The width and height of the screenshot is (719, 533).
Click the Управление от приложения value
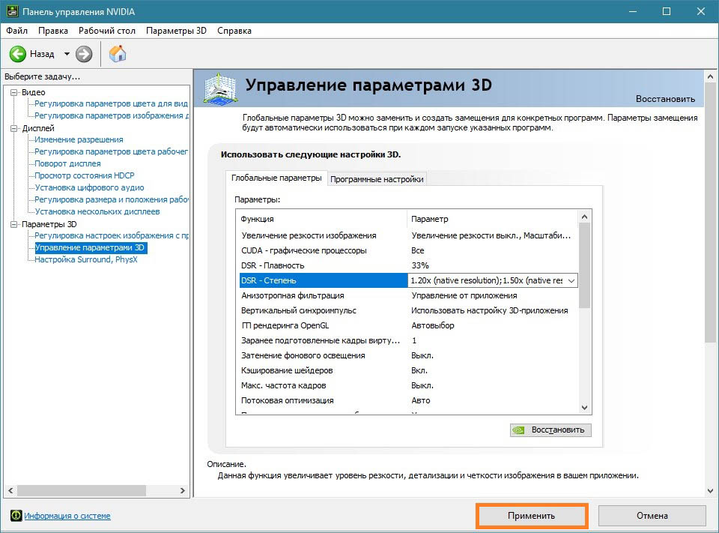(464, 295)
